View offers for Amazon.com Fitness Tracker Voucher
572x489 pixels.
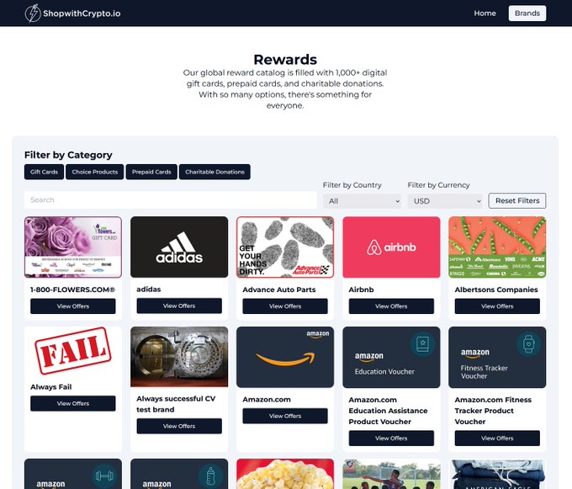[497, 439]
